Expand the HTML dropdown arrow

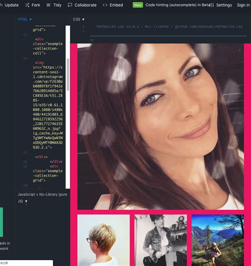31,20
